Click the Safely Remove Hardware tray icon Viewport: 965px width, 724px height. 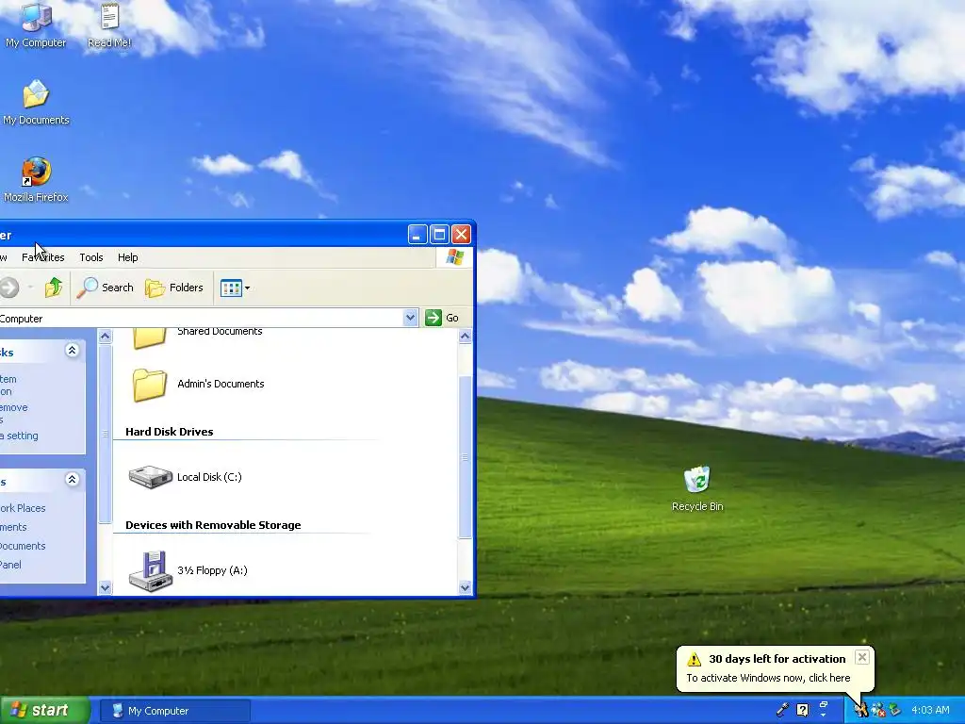(x=895, y=711)
